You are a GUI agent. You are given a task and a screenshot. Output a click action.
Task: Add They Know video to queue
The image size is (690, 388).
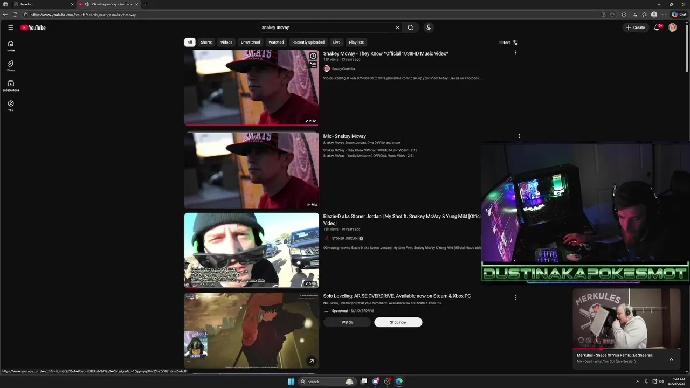[313, 64]
